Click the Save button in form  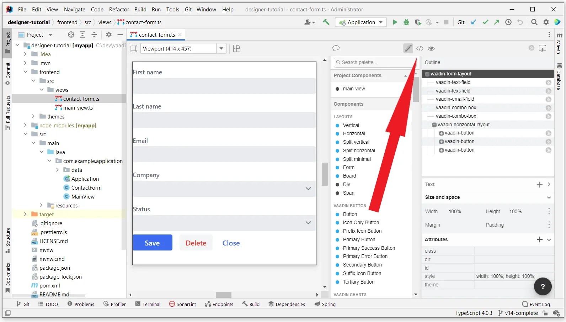click(x=153, y=243)
